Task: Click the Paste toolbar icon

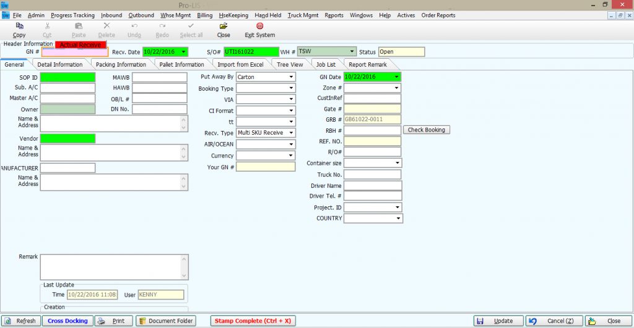Action: [x=79, y=26]
